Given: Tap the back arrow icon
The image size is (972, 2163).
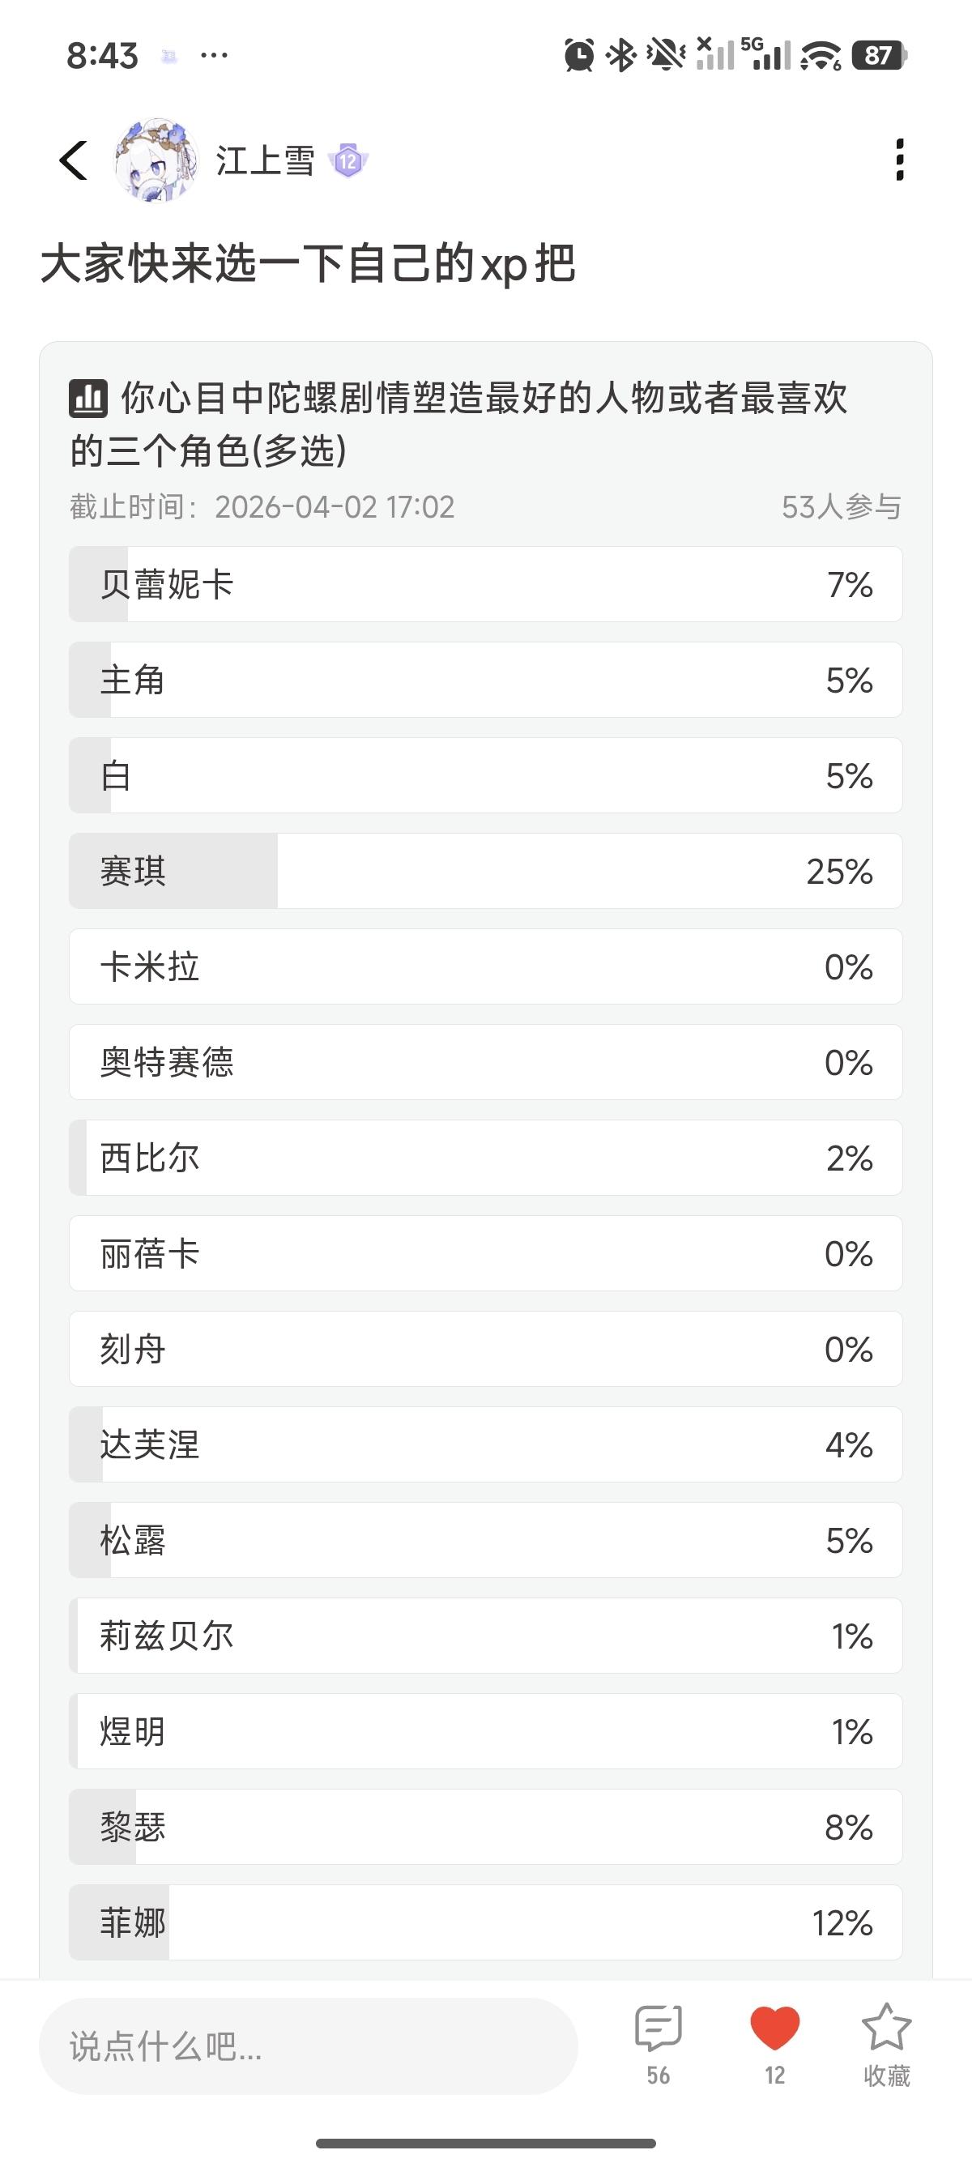Looking at the screenshot, I should [74, 160].
